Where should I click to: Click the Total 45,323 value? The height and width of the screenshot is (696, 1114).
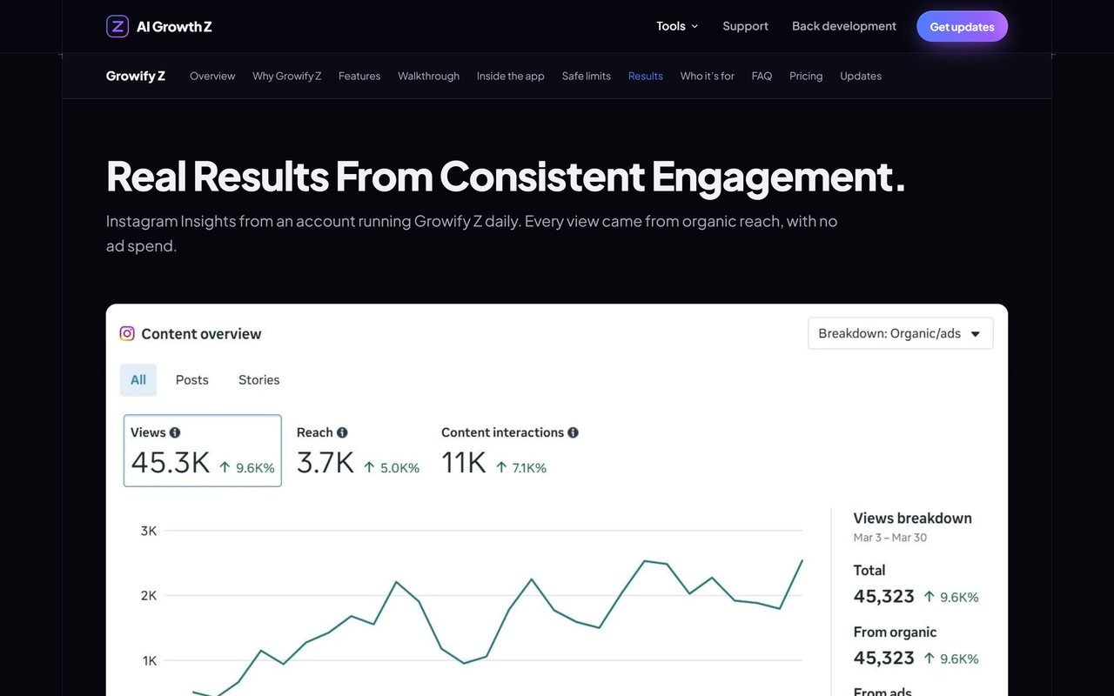884,596
